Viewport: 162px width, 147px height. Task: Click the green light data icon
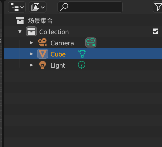(82, 65)
